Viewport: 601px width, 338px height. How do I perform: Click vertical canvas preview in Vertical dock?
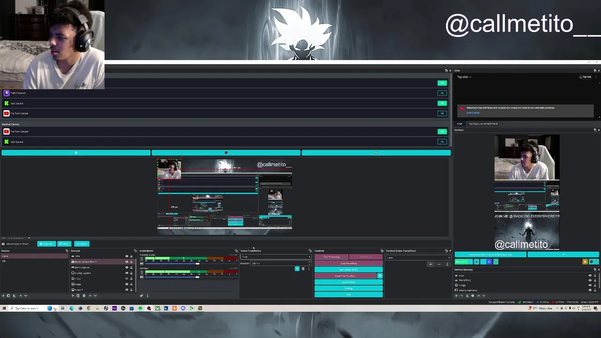[x=527, y=192]
